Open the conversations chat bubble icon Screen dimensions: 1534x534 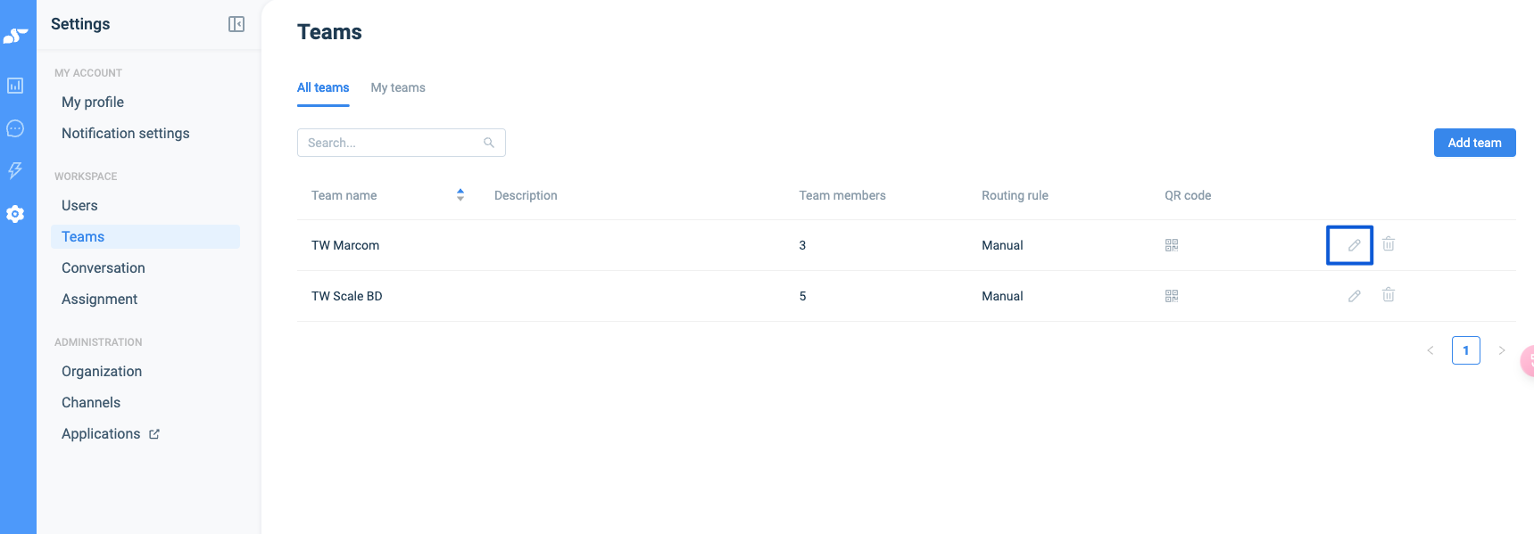pos(15,128)
